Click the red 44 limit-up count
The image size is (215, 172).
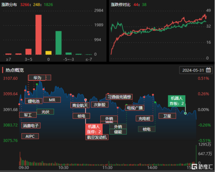click(136, 4)
